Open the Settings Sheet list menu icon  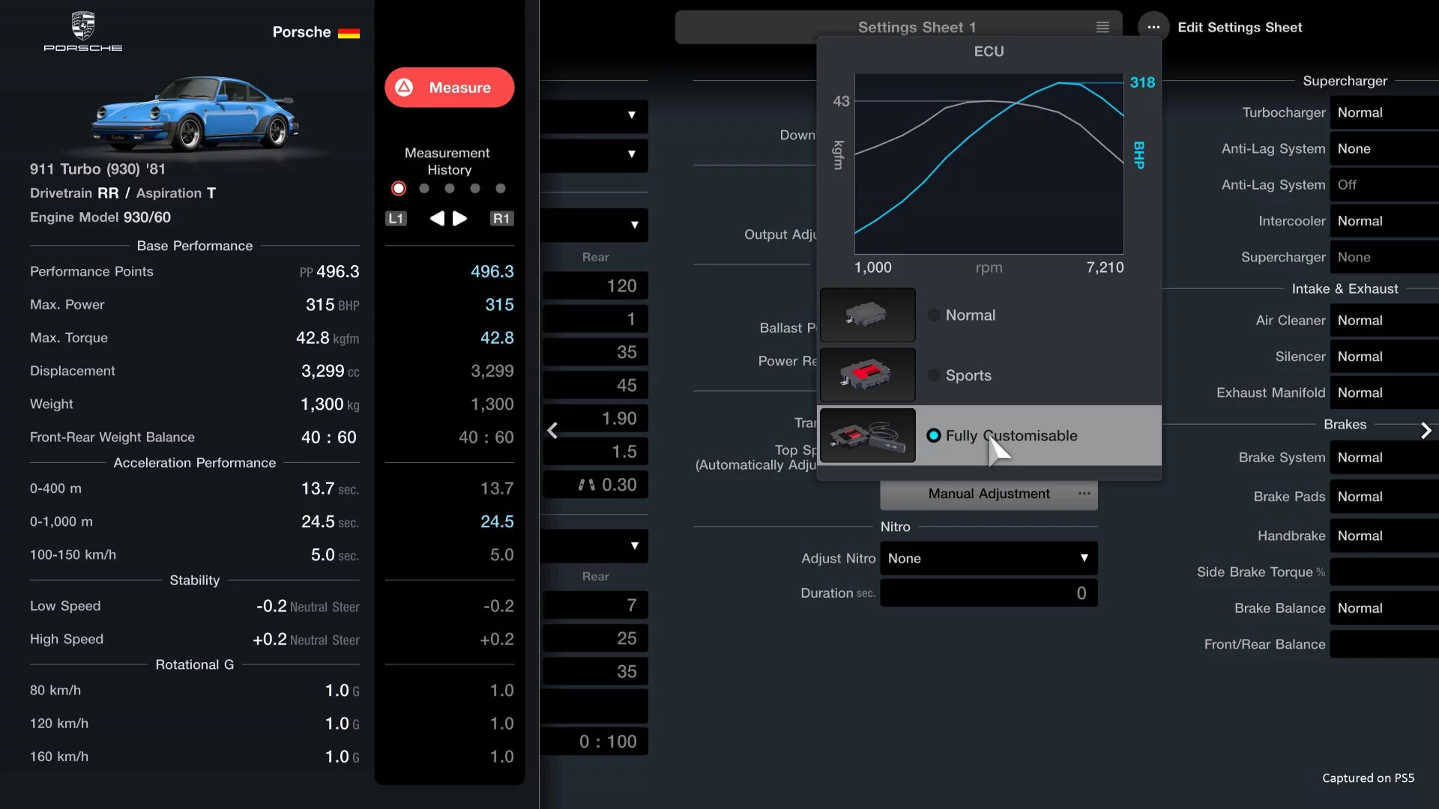1102,27
